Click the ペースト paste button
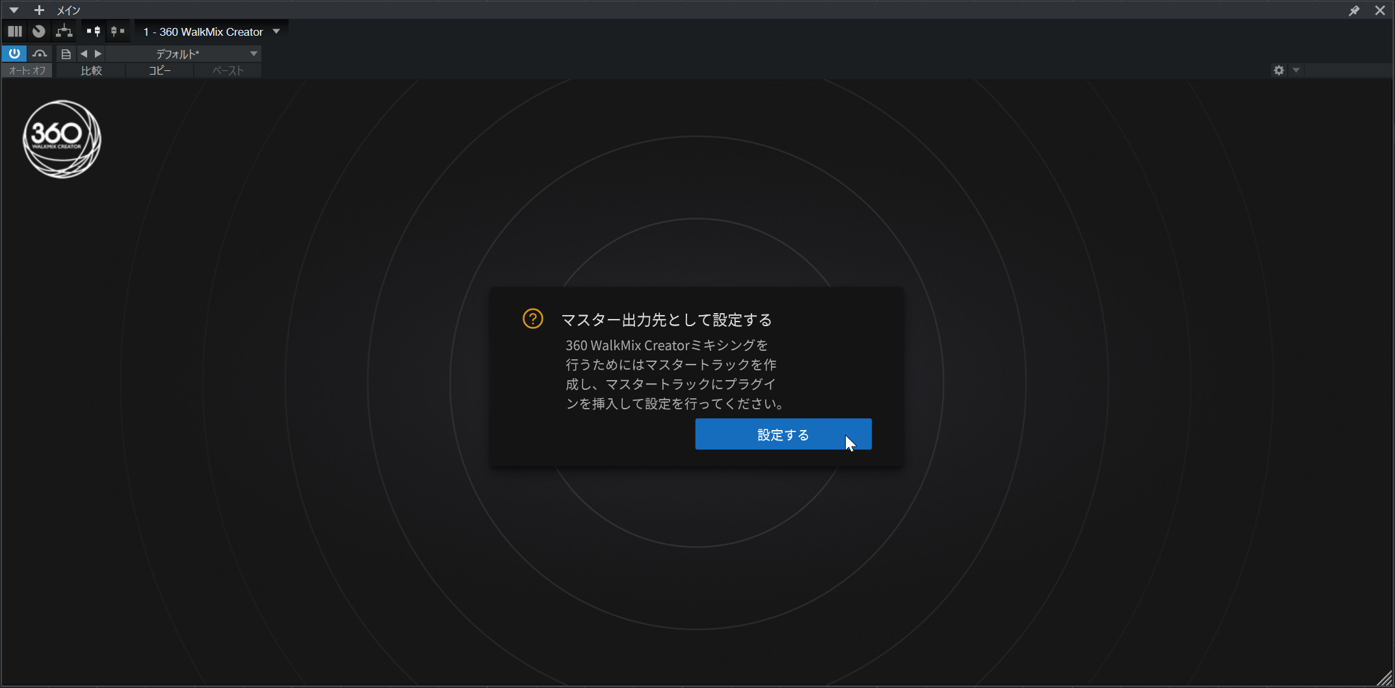This screenshot has width=1395, height=688. (x=228, y=70)
